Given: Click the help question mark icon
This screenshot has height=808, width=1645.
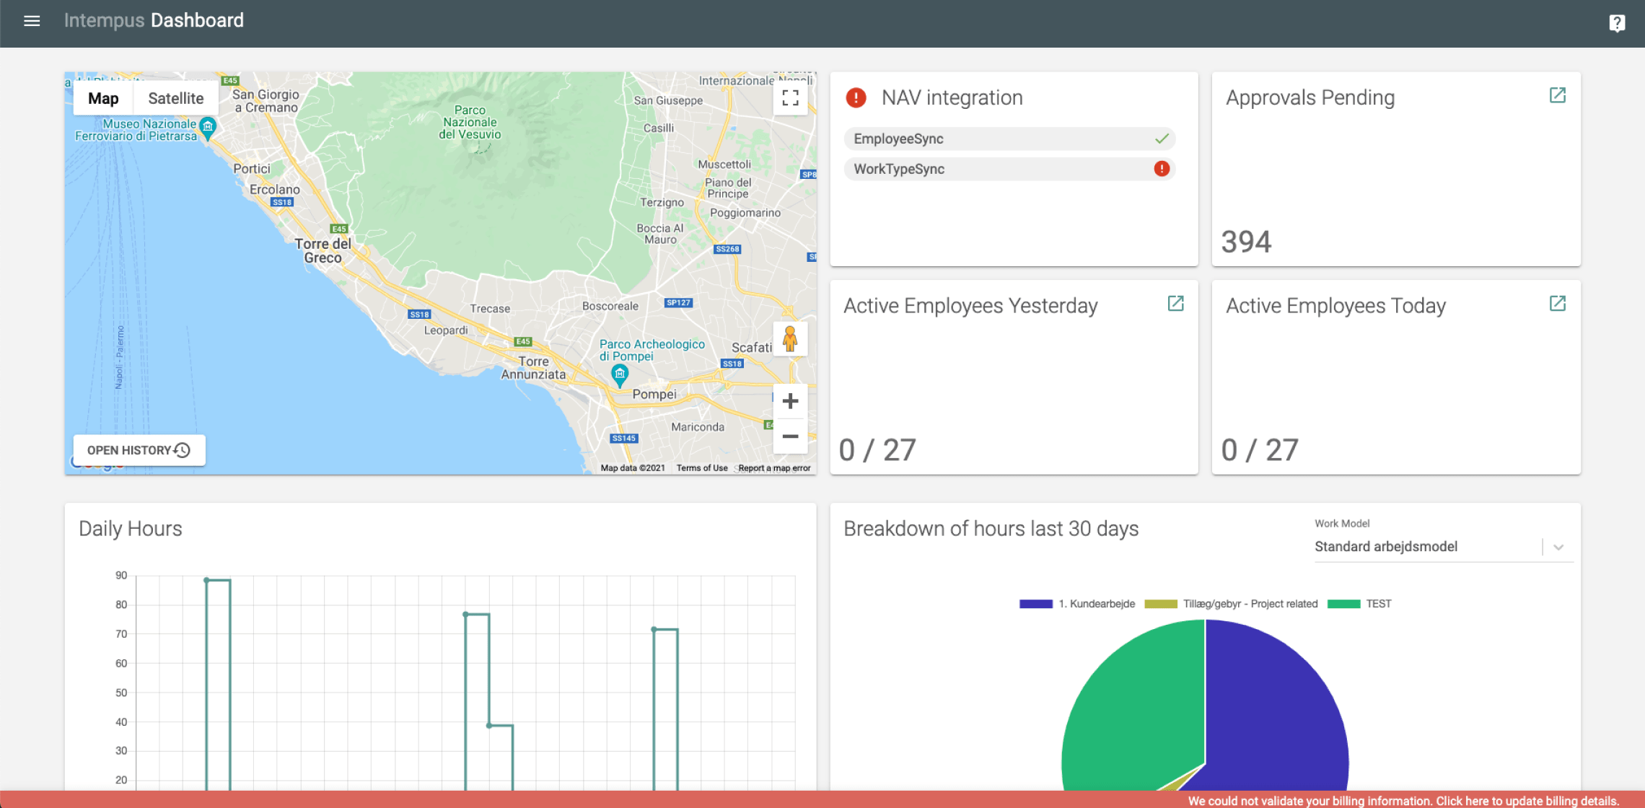Looking at the screenshot, I should pyautogui.click(x=1617, y=23).
